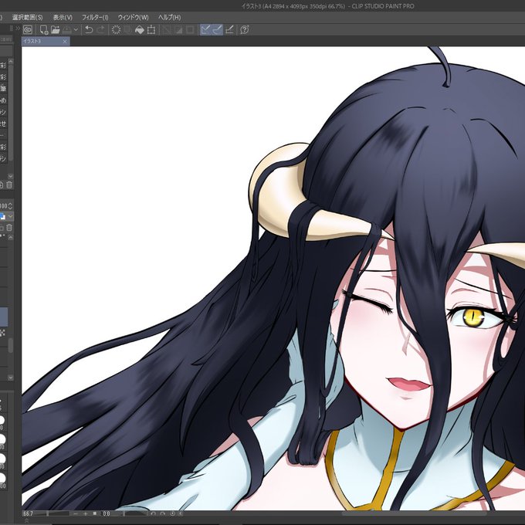This screenshot has height=525, width=525.
Task: Click the Deselect icon in the toolbar
Action: tap(167, 30)
